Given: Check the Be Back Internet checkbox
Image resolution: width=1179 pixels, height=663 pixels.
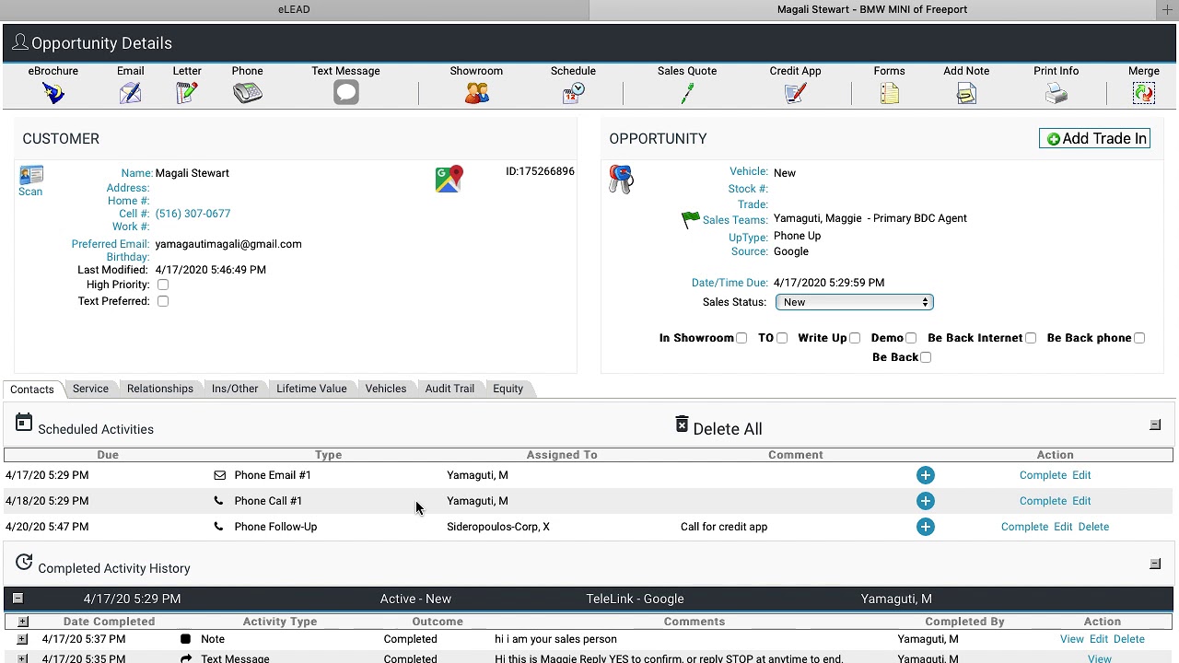Looking at the screenshot, I should pyautogui.click(x=1031, y=338).
